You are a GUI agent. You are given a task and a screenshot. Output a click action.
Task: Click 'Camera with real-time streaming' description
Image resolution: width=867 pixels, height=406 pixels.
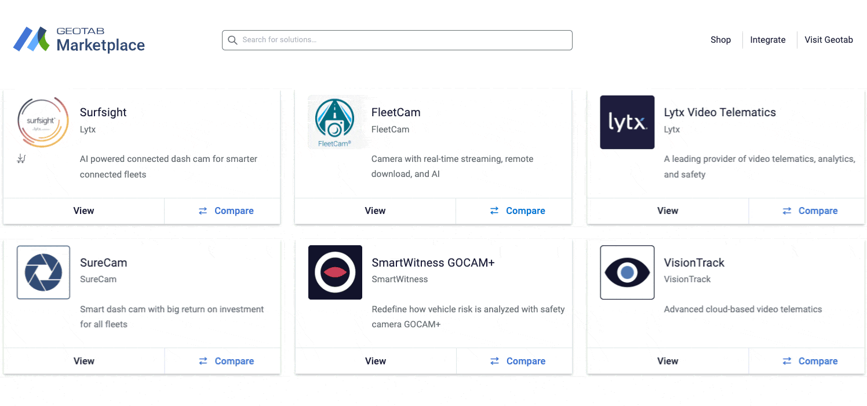pos(453,167)
